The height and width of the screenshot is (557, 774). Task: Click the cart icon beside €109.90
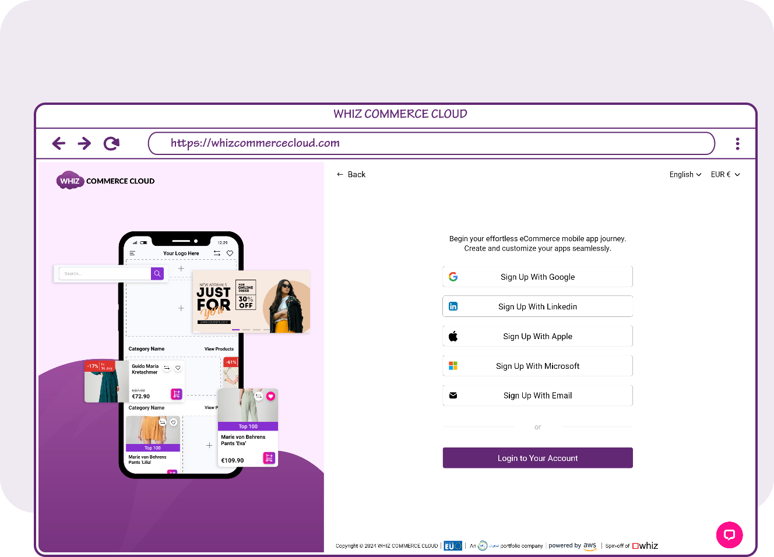(x=269, y=458)
